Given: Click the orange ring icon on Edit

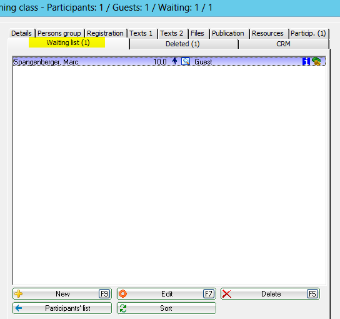Looking at the screenshot, I should 122,294.
